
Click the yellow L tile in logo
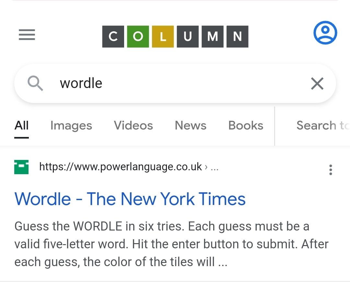click(163, 37)
